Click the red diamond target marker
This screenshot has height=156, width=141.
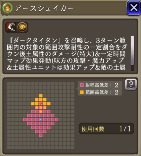click(41, 104)
